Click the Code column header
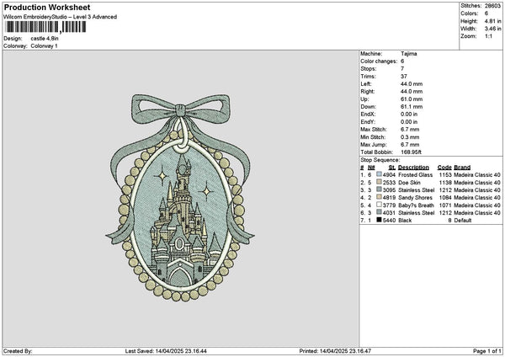This screenshot has width=505, height=357. coord(444,167)
